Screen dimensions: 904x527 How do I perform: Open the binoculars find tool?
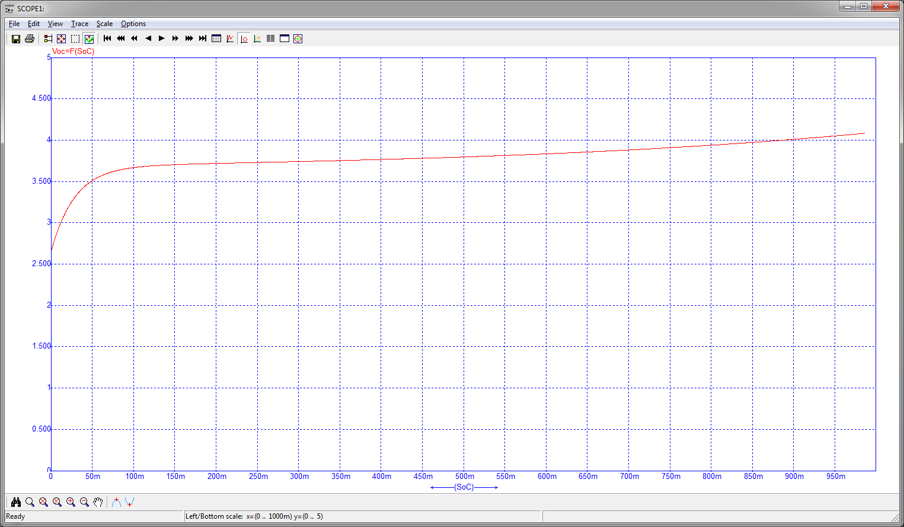tap(16, 502)
